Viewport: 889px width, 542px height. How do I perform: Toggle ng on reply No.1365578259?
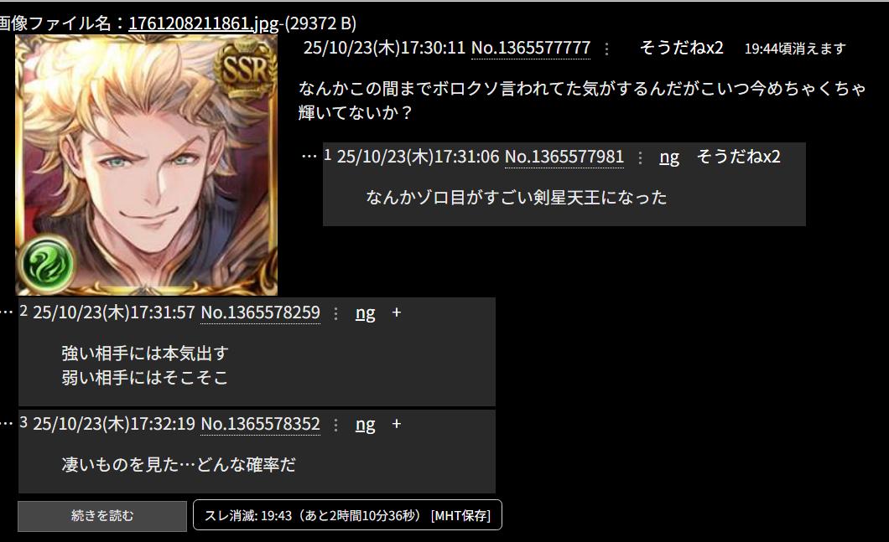click(365, 313)
